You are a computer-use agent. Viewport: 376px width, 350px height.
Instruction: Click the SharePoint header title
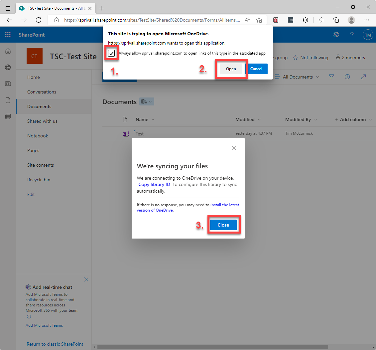pos(32,35)
